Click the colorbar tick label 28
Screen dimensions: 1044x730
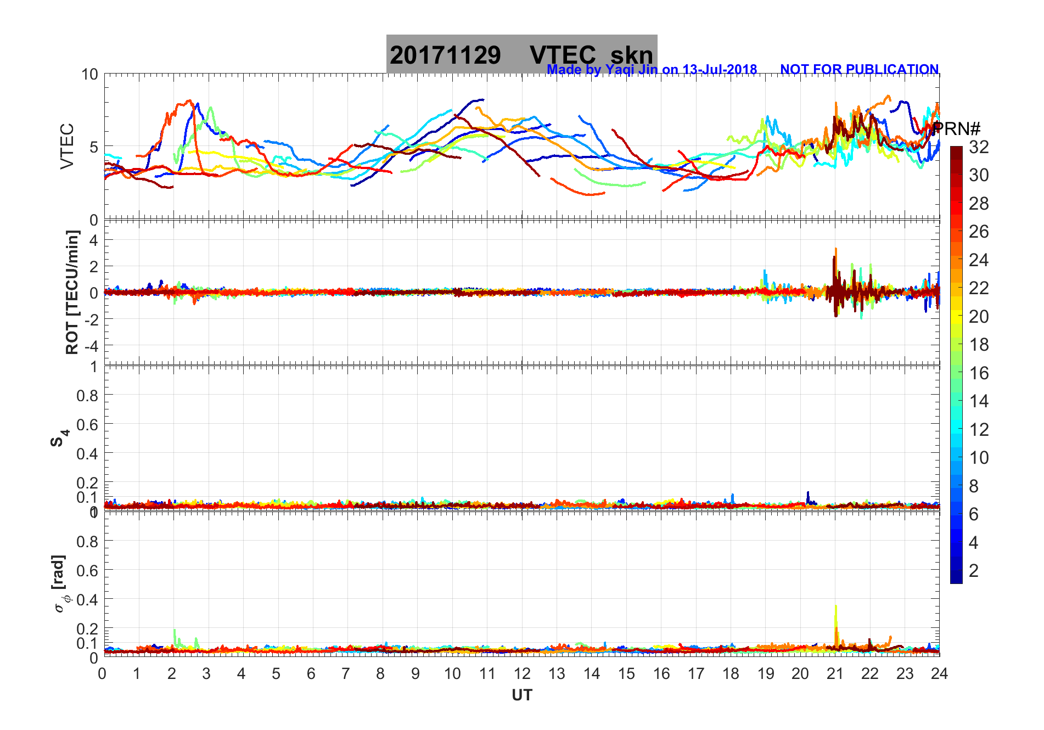979,204
